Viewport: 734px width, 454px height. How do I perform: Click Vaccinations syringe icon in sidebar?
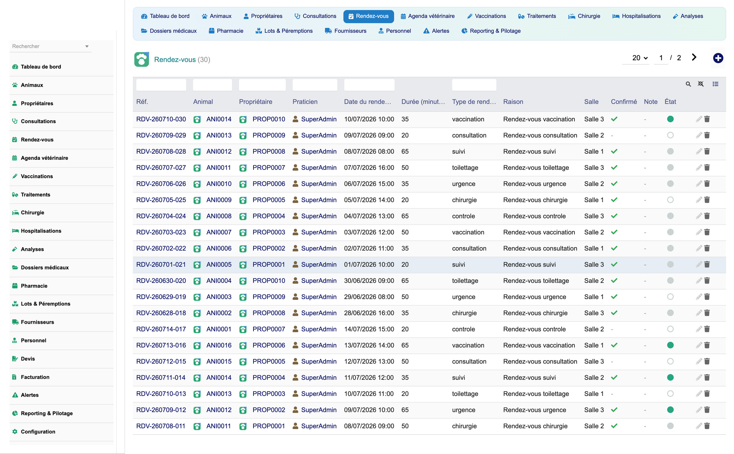click(15, 176)
